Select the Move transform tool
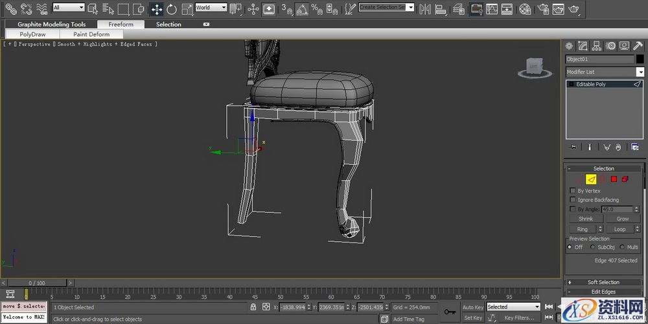 click(x=156, y=8)
